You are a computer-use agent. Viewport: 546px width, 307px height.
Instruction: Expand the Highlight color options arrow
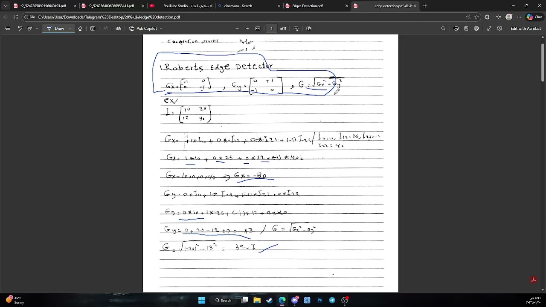[x=38, y=29]
